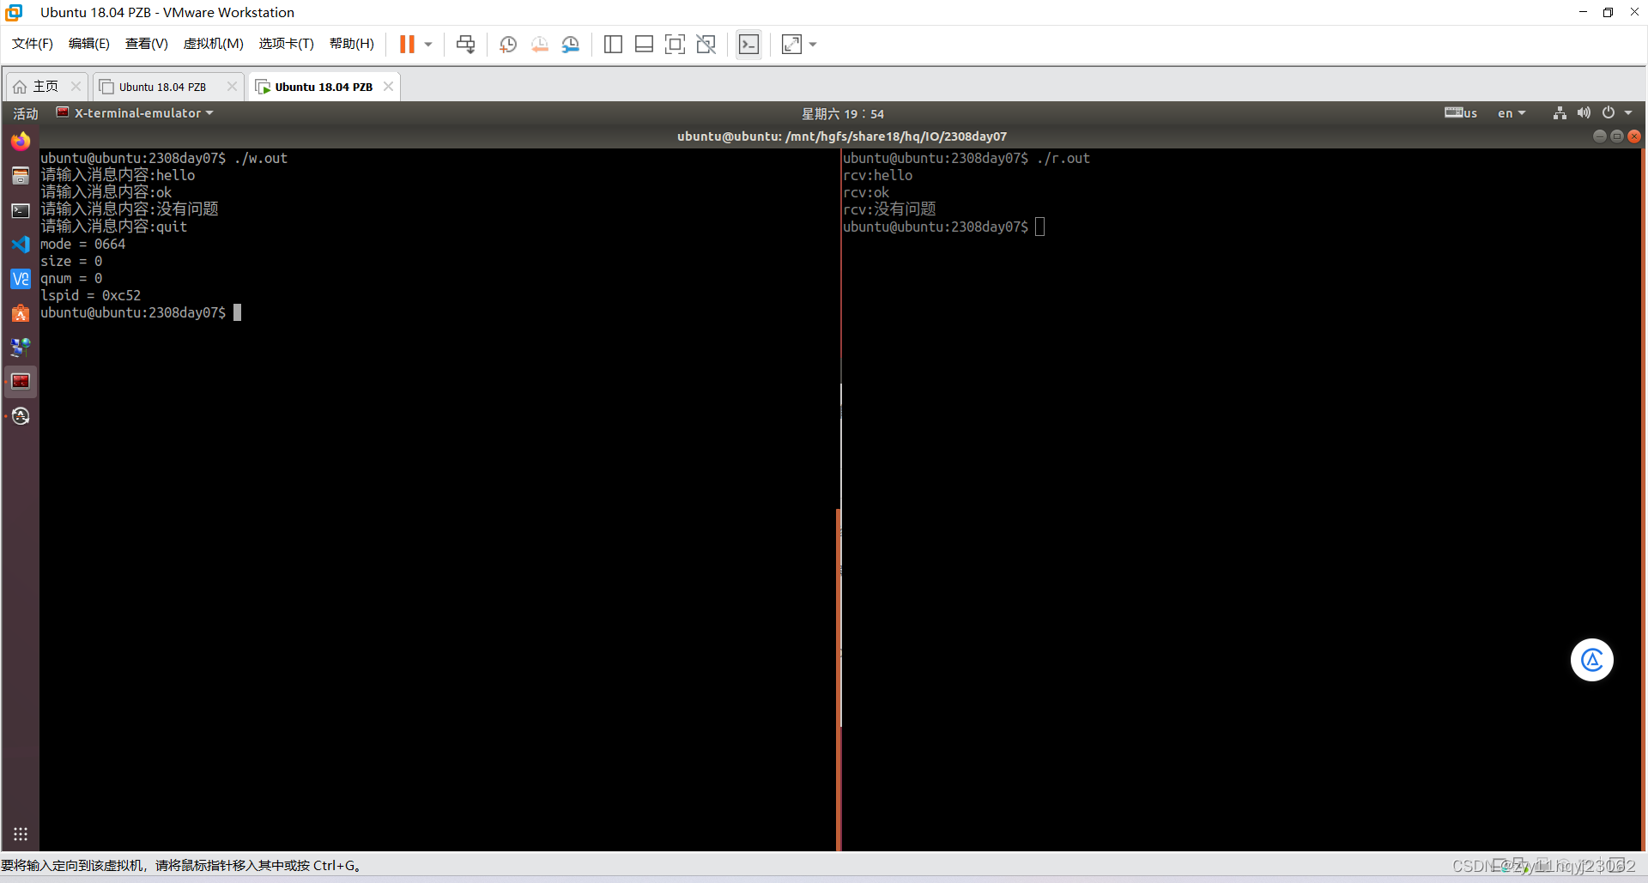1648x883 pixels.
Task: Open the en input language dropdown
Action: (x=1512, y=113)
